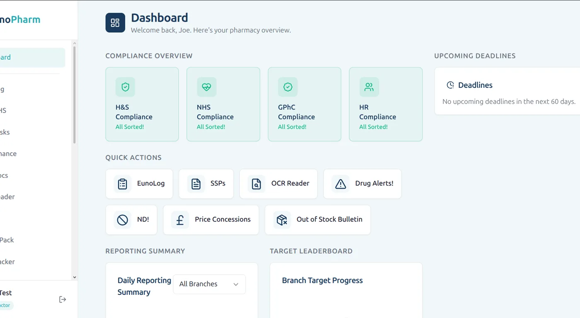The image size is (580, 318).
Task: Click the "All Sorted!" status under HR Compliance
Action: point(373,127)
